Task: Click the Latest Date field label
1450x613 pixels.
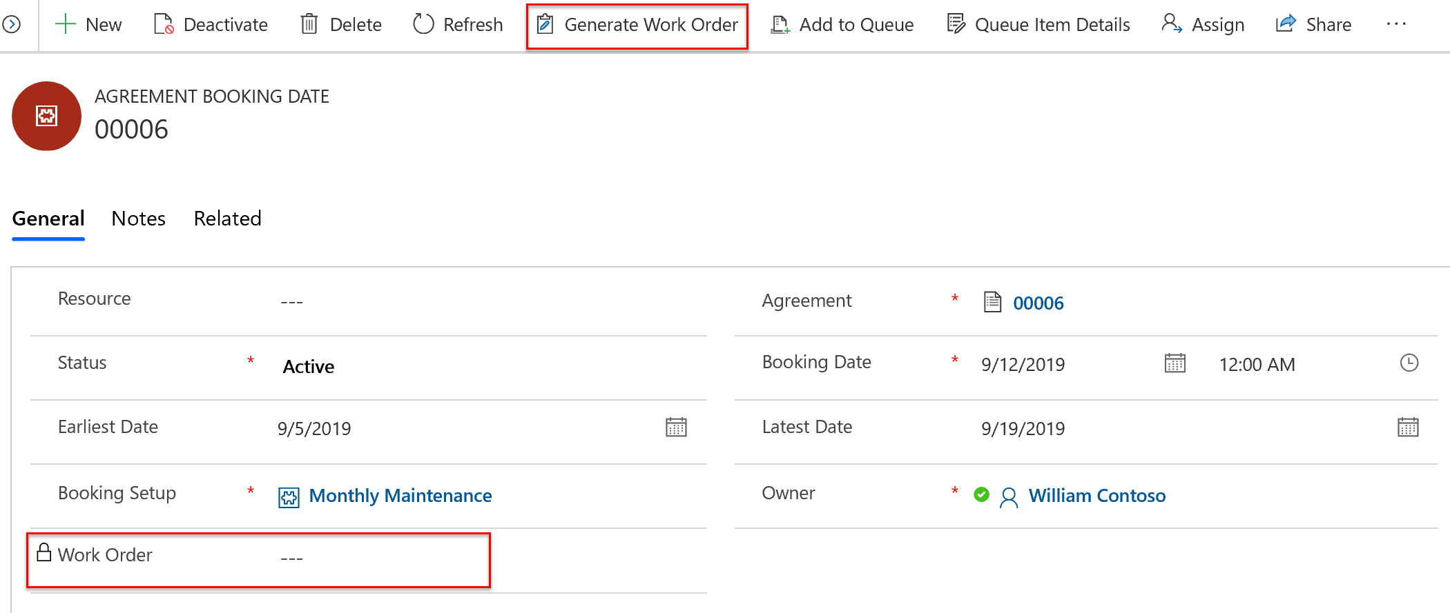Action: point(807,427)
